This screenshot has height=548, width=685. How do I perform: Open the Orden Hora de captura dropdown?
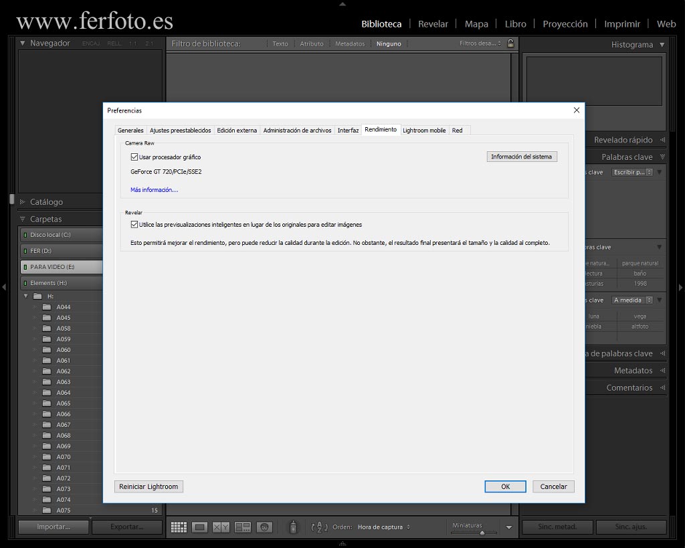[383, 527]
